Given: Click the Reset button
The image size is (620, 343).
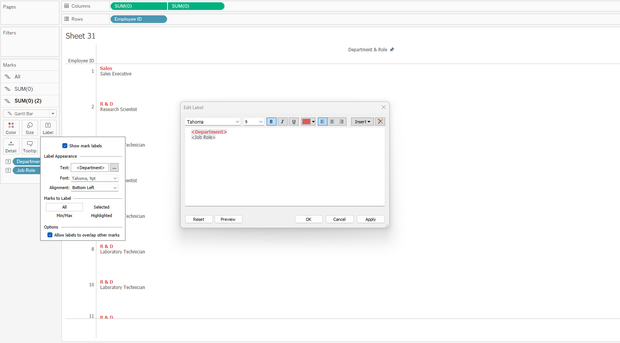Looking at the screenshot, I should [199, 219].
